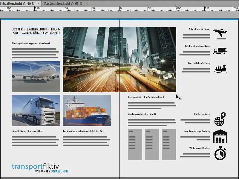Select the middle gray table column placeholder
This screenshot has height=179, width=239.
pos(152,145)
